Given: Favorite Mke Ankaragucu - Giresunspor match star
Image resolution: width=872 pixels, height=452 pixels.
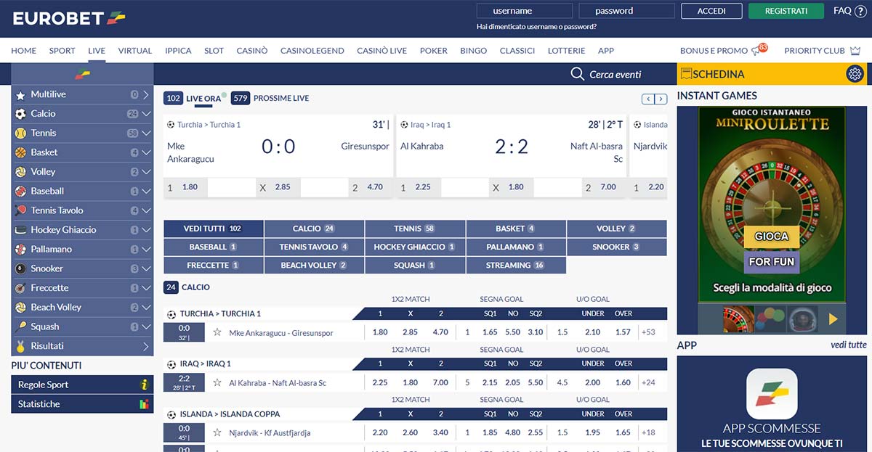Looking at the screenshot, I should tap(217, 332).
